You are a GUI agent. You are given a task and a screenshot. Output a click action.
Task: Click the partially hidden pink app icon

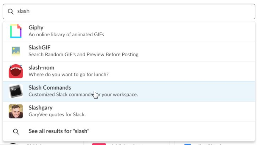tap(99, 144)
